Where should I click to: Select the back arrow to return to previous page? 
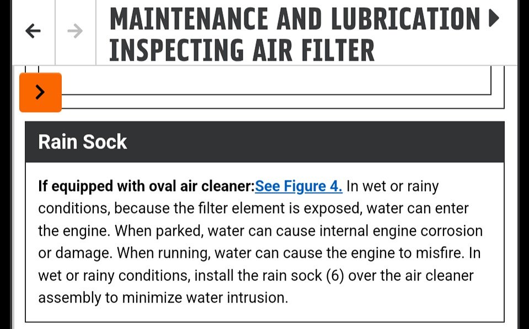(x=33, y=31)
